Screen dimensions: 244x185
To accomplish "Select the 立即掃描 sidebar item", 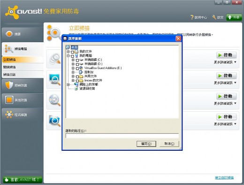I will pos(23,60).
